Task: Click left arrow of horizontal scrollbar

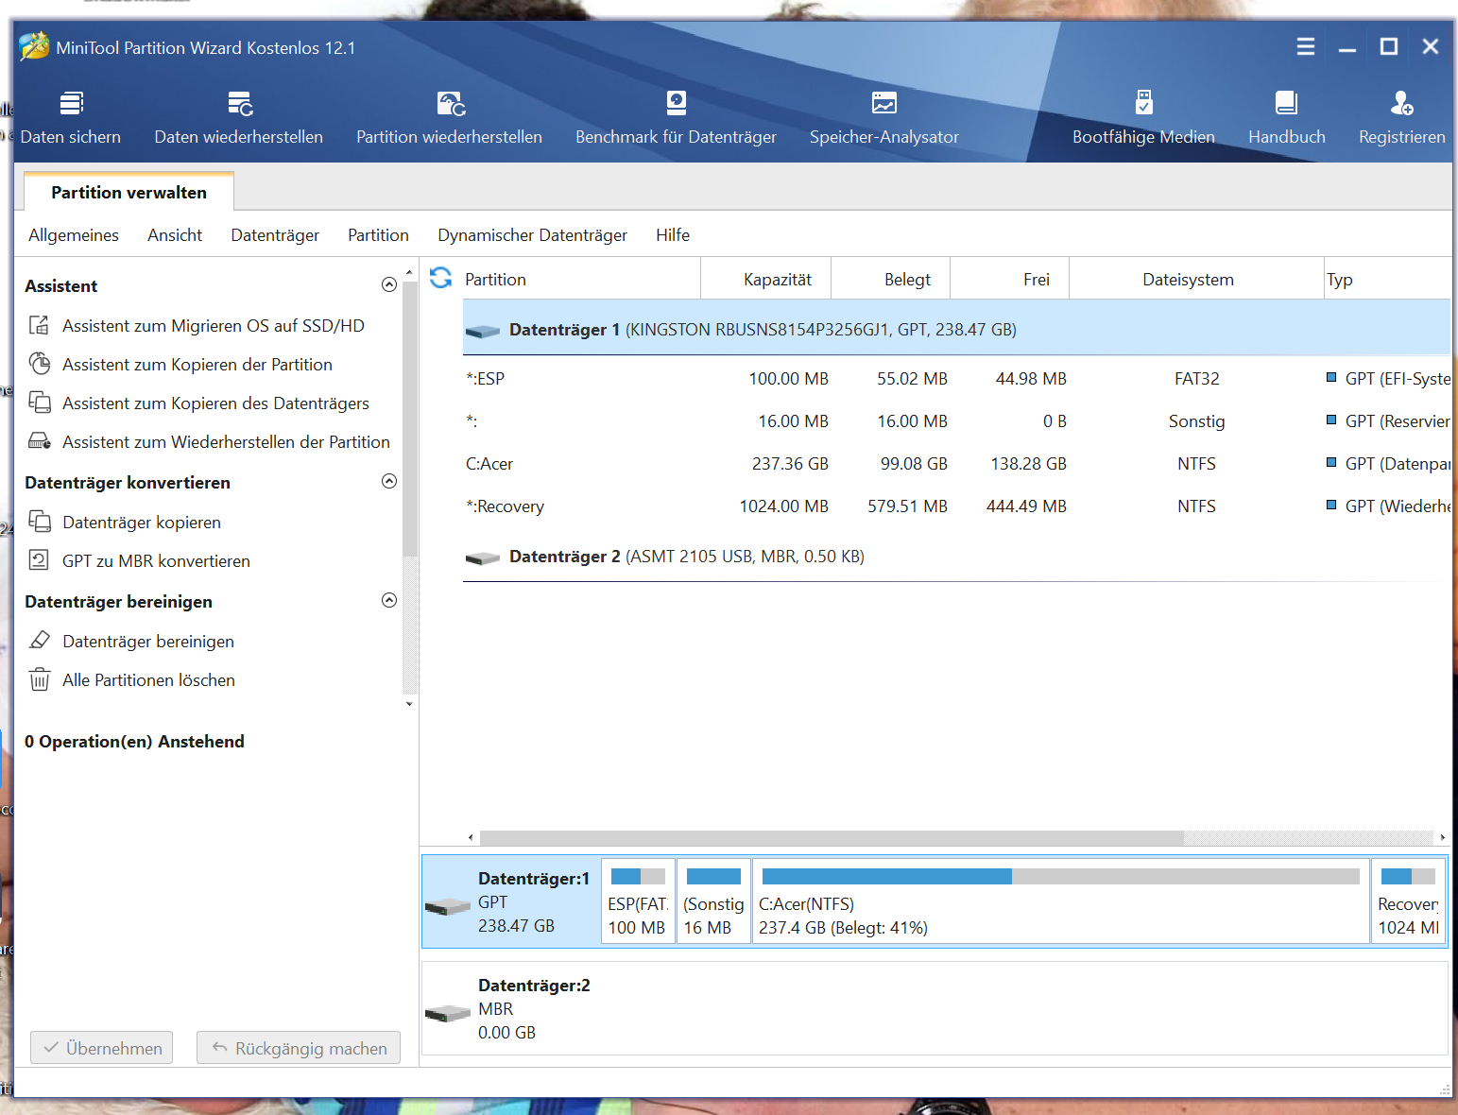Action: (x=472, y=837)
